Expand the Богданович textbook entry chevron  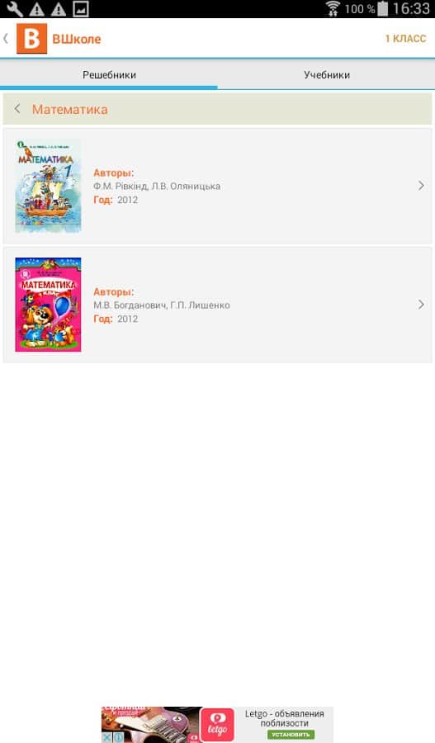click(421, 305)
